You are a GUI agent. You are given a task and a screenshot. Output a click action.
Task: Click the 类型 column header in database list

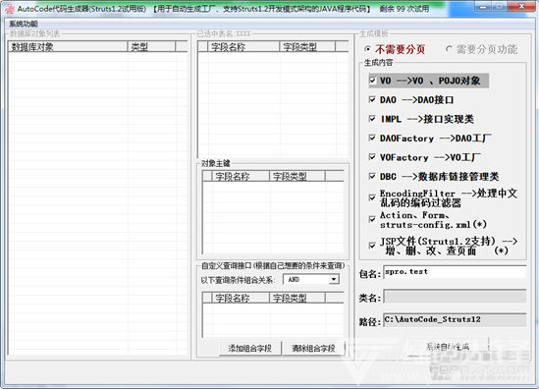[151, 47]
